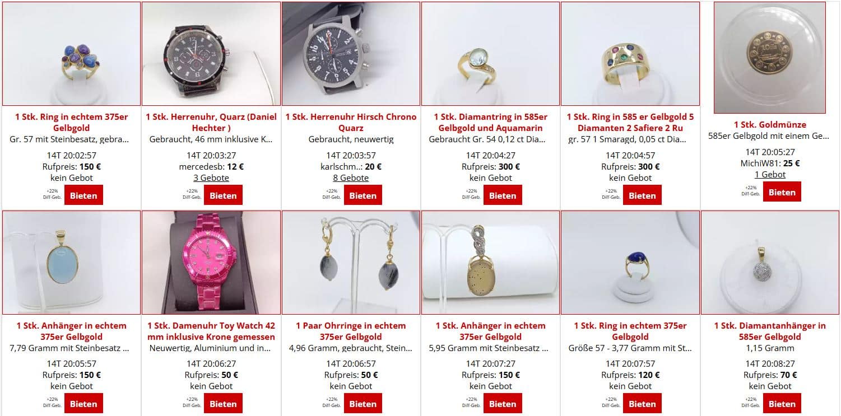
Task: View the pink Toy Watch image
Action: coord(211,262)
